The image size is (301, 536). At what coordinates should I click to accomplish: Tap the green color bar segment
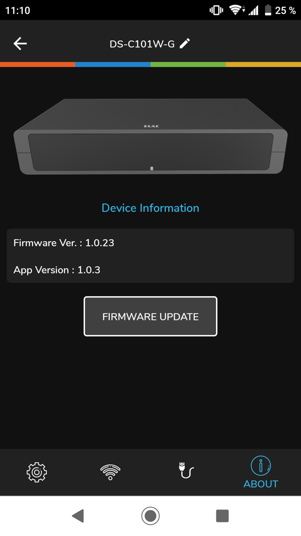point(188,64)
